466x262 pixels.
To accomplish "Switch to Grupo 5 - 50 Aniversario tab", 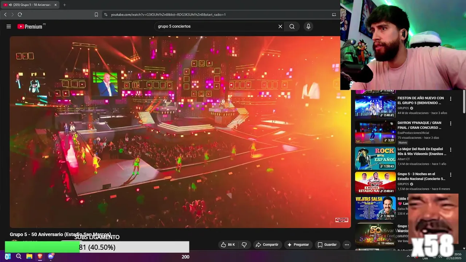I will (x=30, y=5).
